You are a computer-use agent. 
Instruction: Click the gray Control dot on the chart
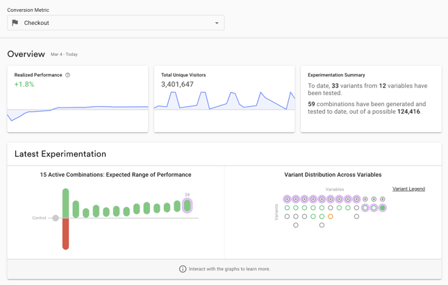(x=56, y=218)
